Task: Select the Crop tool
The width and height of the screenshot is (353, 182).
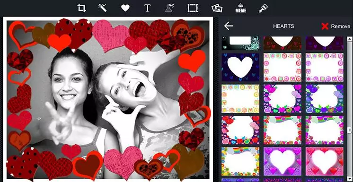Action: click(81, 9)
